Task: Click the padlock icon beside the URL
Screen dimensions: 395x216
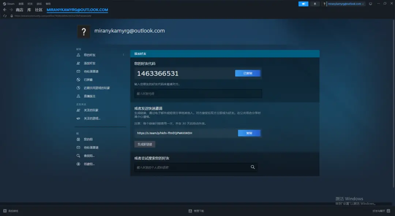Action: [x=12, y=16]
